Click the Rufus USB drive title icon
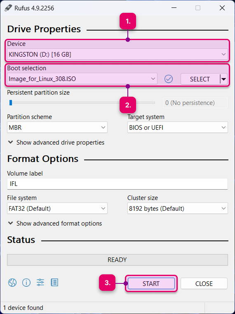The height and width of the screenshot is (314, 235). point(8,8)
